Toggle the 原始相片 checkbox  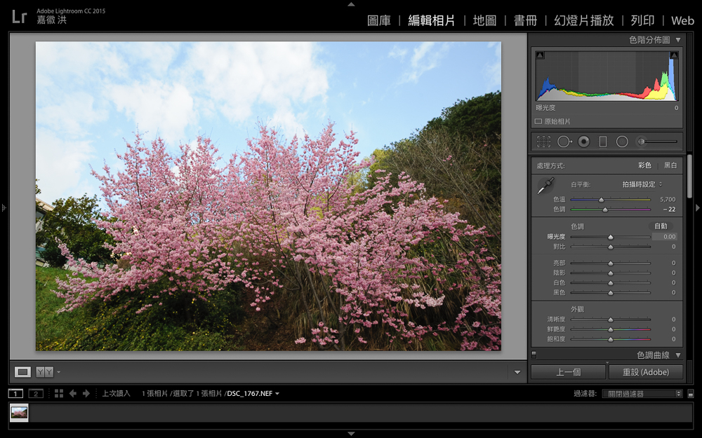pyautogui.click(x=538, y=121)
